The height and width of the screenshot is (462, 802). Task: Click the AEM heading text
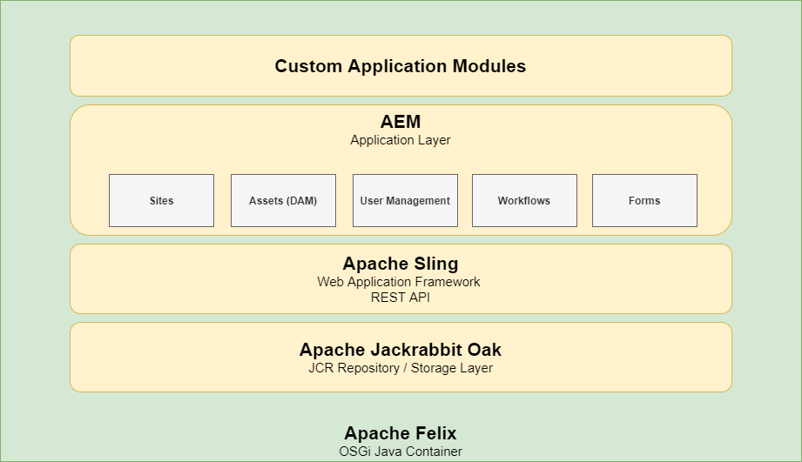pyautogui.click(x=401, y=122)
